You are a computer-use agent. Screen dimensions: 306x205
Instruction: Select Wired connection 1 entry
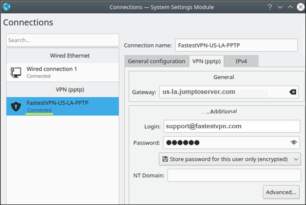tap(62, 72)
